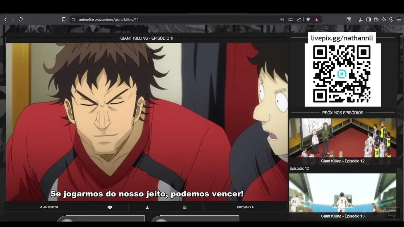Open the browser main menu
The height and width of the screenshot is (227, 404).
399,20
